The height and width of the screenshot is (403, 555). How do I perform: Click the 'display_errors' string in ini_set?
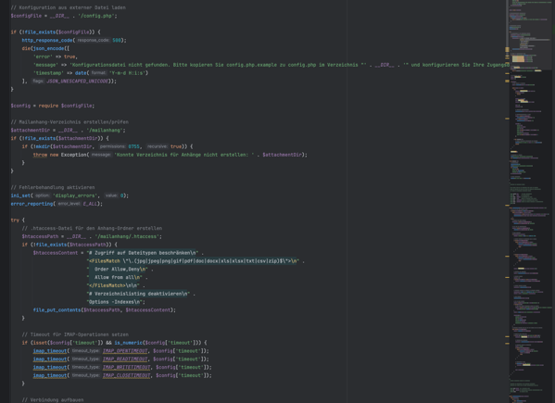coord(75,195)
